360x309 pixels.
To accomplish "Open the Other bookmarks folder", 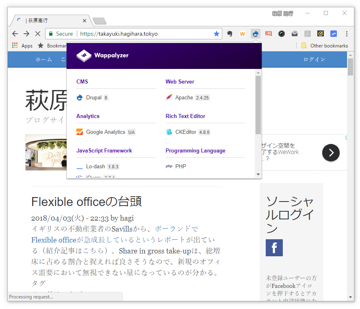I will click(x=325, y=45).
